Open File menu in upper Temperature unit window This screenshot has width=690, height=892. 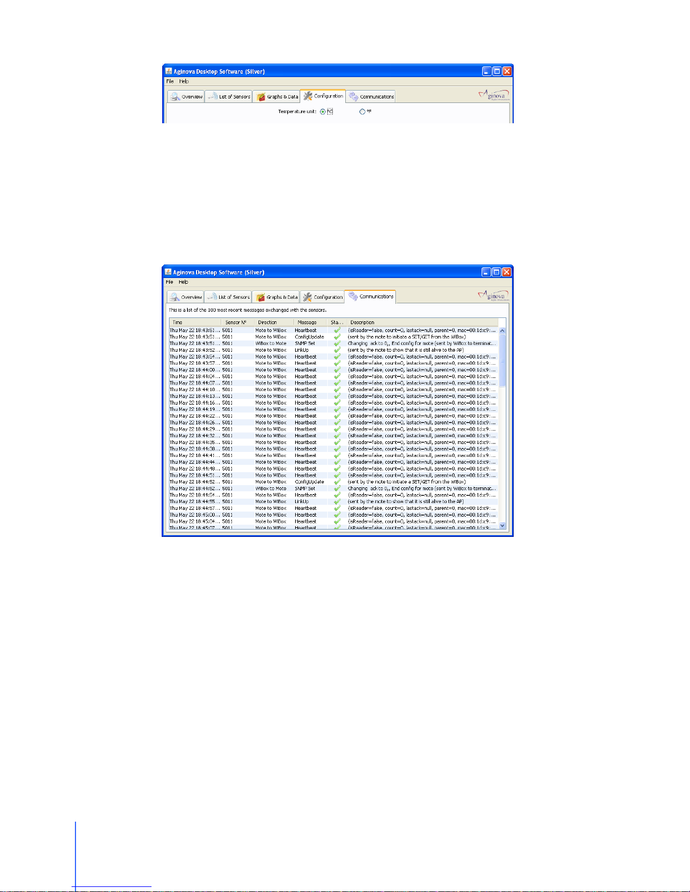click(x=170, y=81)
